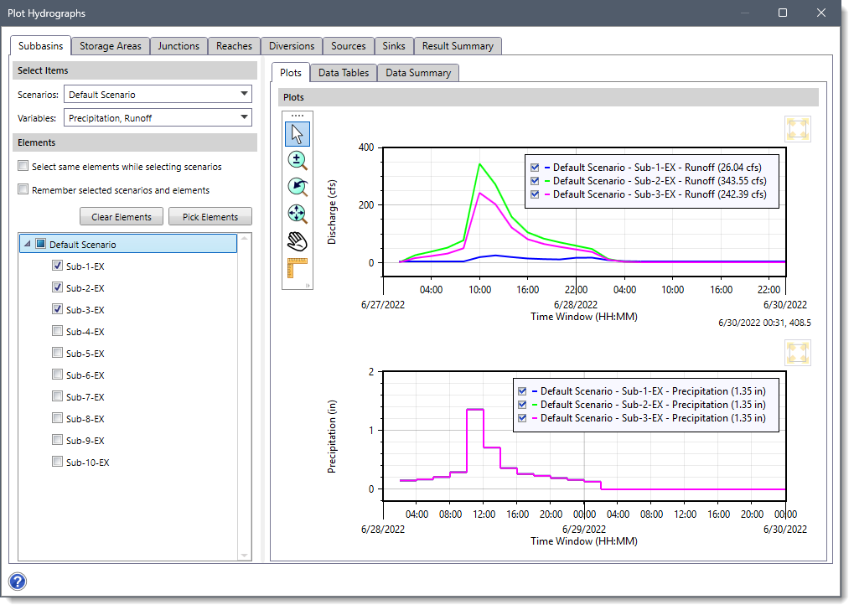Hide Sub-3-EX Precipitation series in legend
This screenshot has width=854, height=610.
click(522, 418)
